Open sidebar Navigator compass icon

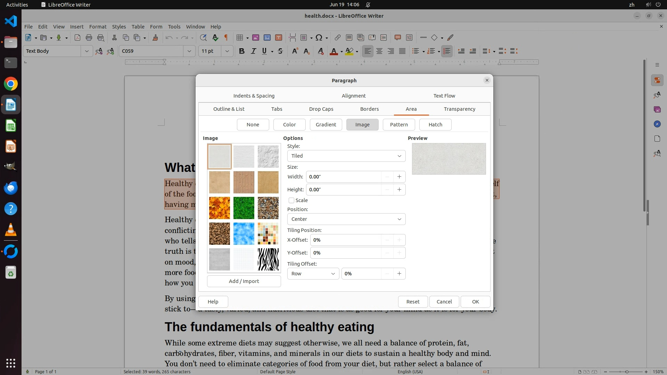657,124
